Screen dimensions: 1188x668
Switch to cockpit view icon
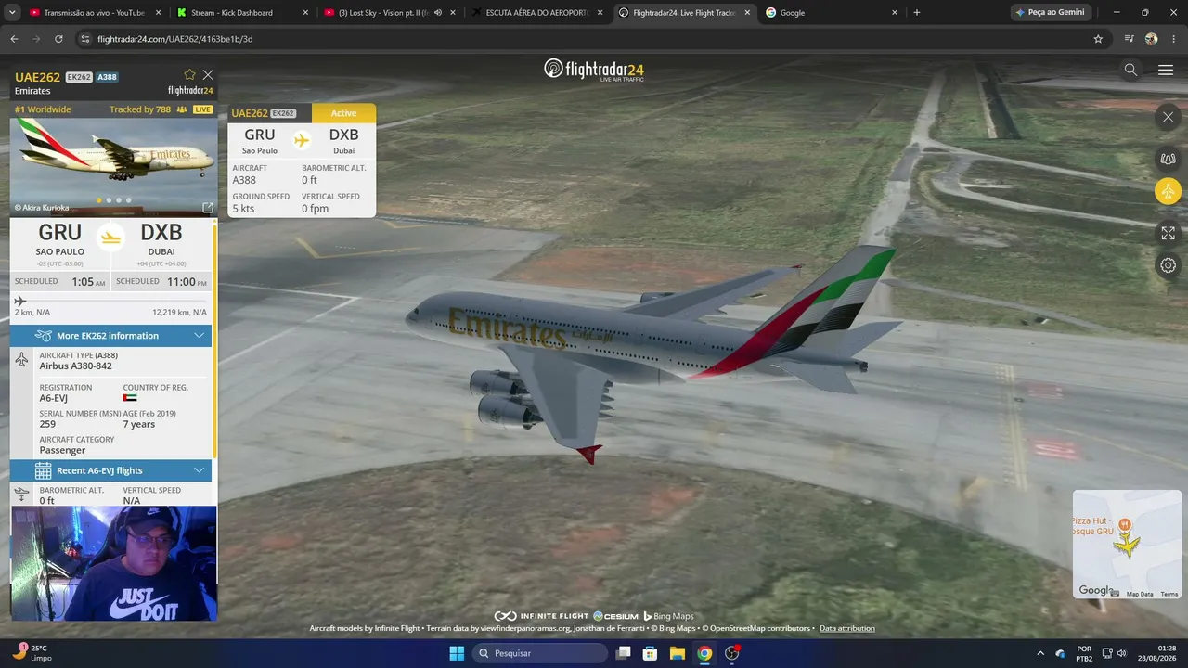(1168, 159)
